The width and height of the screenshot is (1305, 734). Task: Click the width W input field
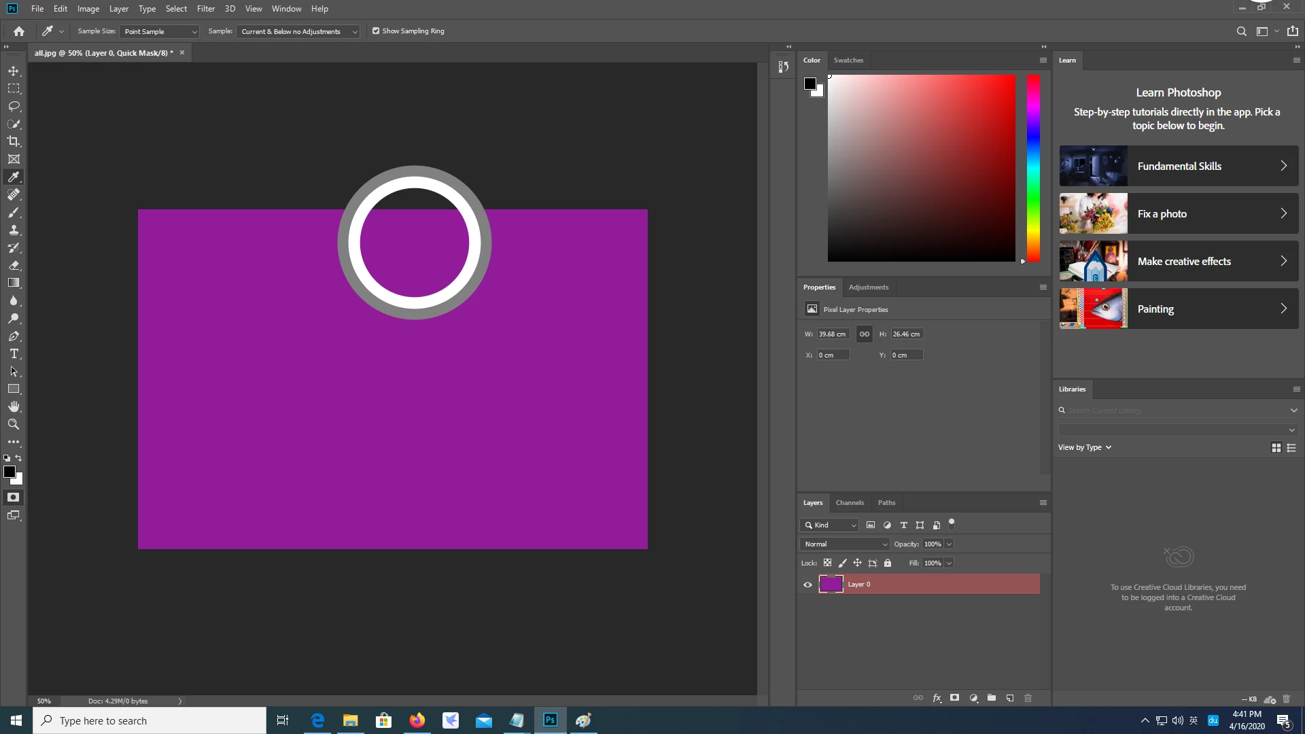point(833,334)
